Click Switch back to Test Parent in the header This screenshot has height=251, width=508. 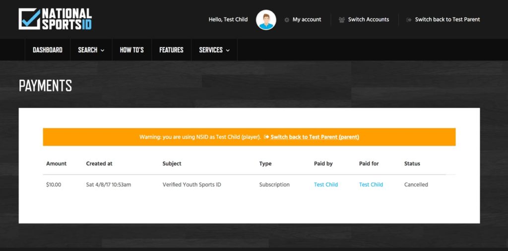(447, 19)
